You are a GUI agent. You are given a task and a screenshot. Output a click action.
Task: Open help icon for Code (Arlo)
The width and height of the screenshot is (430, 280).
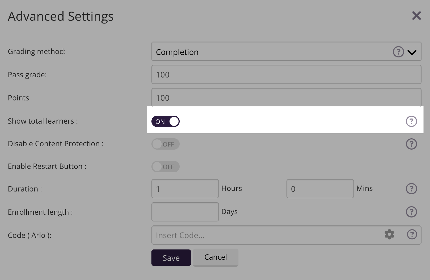point(412,234)
